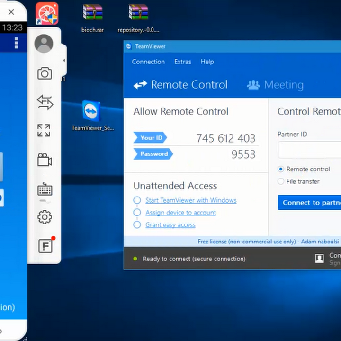
Task: Switch to the Meeting tab
Action: tap(275, 85)
